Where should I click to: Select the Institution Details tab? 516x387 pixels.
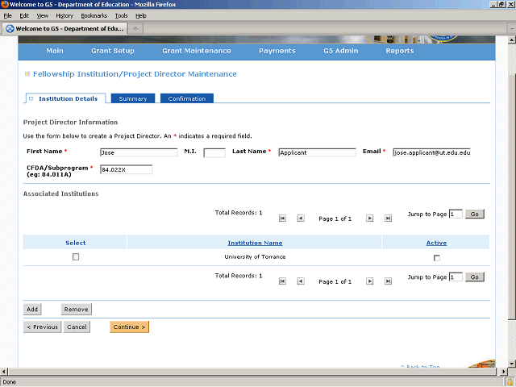[x=66, y=98]
